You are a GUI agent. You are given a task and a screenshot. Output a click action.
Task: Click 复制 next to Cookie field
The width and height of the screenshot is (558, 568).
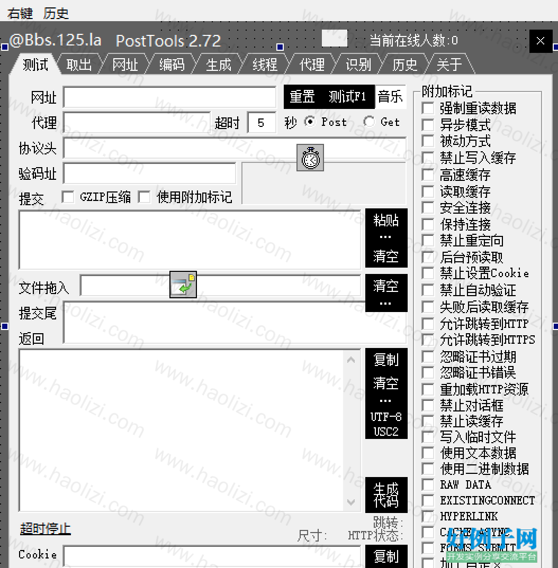(386, 557)
